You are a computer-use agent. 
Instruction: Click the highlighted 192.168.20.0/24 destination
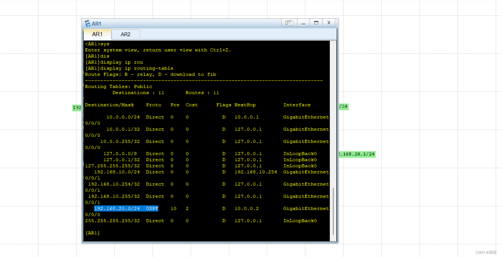click(x=117, y=209)
